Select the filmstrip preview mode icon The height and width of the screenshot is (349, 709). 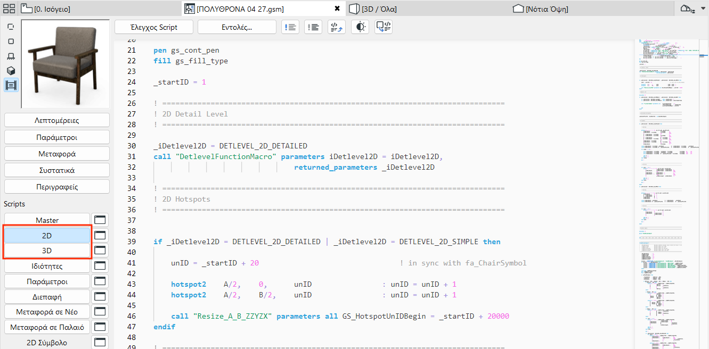click(11, 85)
